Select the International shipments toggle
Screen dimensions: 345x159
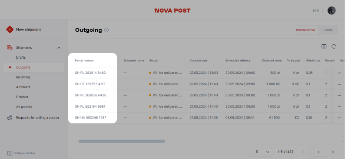click(x=305, y=30)
